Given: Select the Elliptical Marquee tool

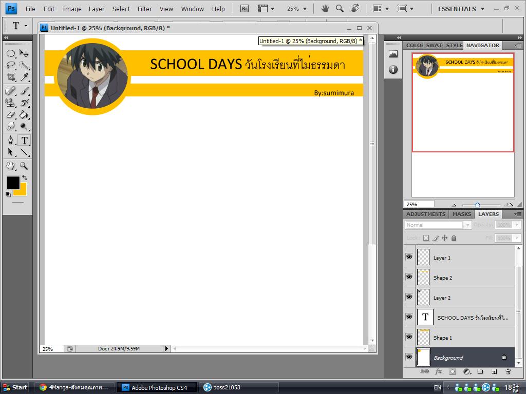Looking at the screenshot, I should point(11,53).
